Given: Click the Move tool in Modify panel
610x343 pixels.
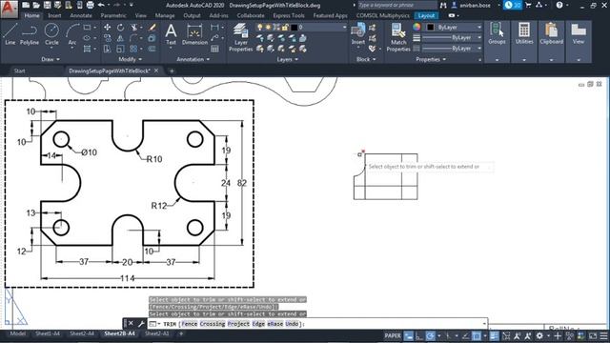Looking at the screenshot, I should pyautogui.click(x=108, y=28).
